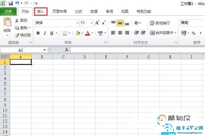Open the 对齐方式 group dialog launcher

[x=176, y=42]
